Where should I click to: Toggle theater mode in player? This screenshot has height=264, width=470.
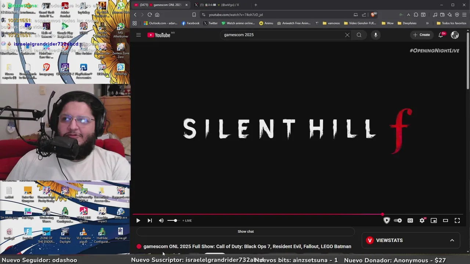point(445,220)
